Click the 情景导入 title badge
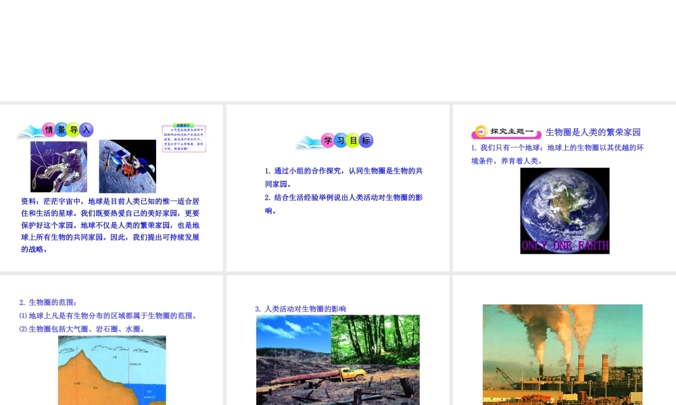This screenshot has width=676, height=405. click(56, 130)
